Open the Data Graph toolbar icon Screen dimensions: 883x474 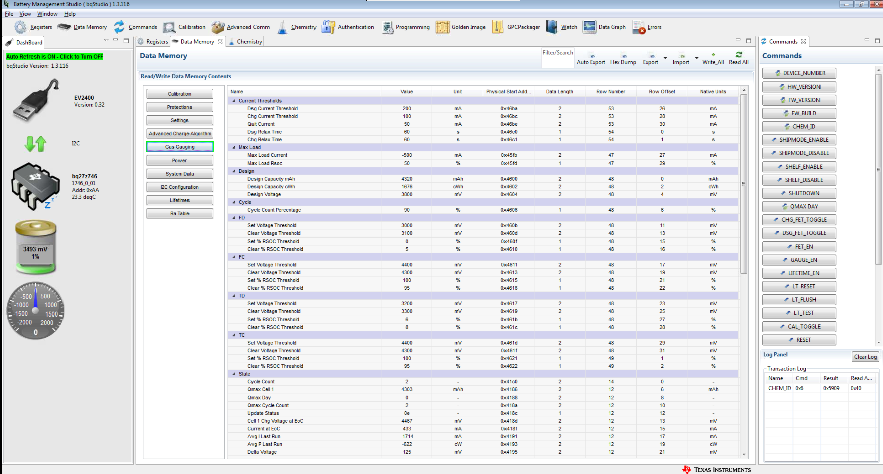click(x=589, y=27)
